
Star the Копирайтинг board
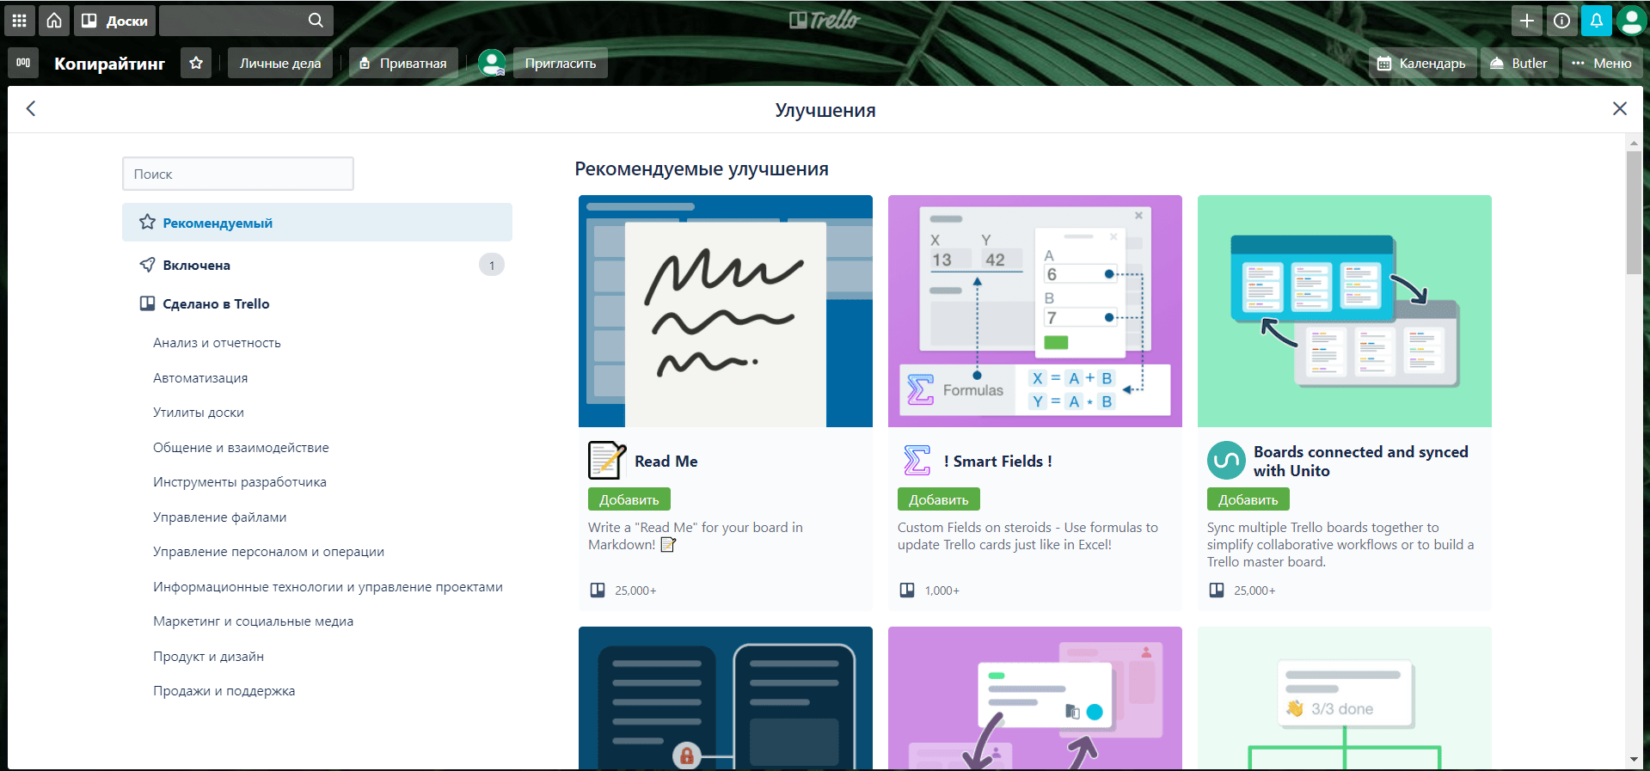pyautogui.click(x=196, y=63)
